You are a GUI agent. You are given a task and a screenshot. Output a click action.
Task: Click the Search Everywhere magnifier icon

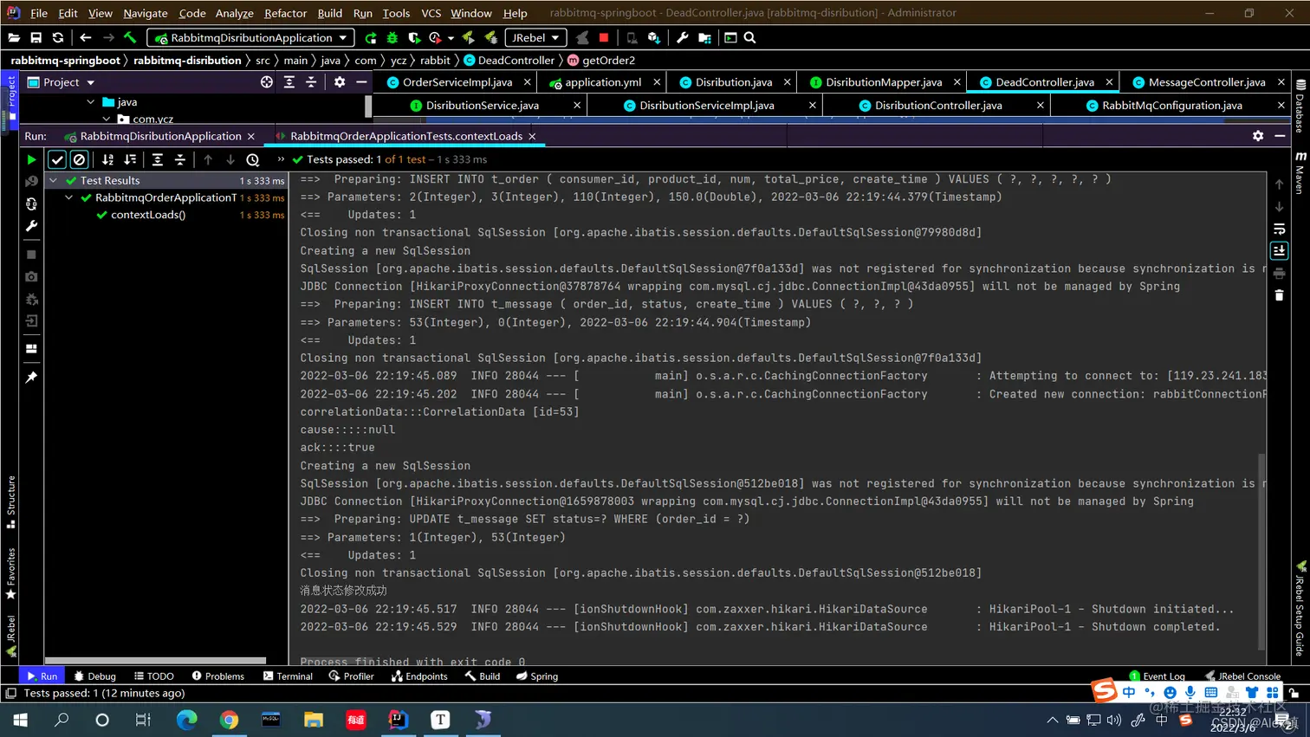point(750,37)
